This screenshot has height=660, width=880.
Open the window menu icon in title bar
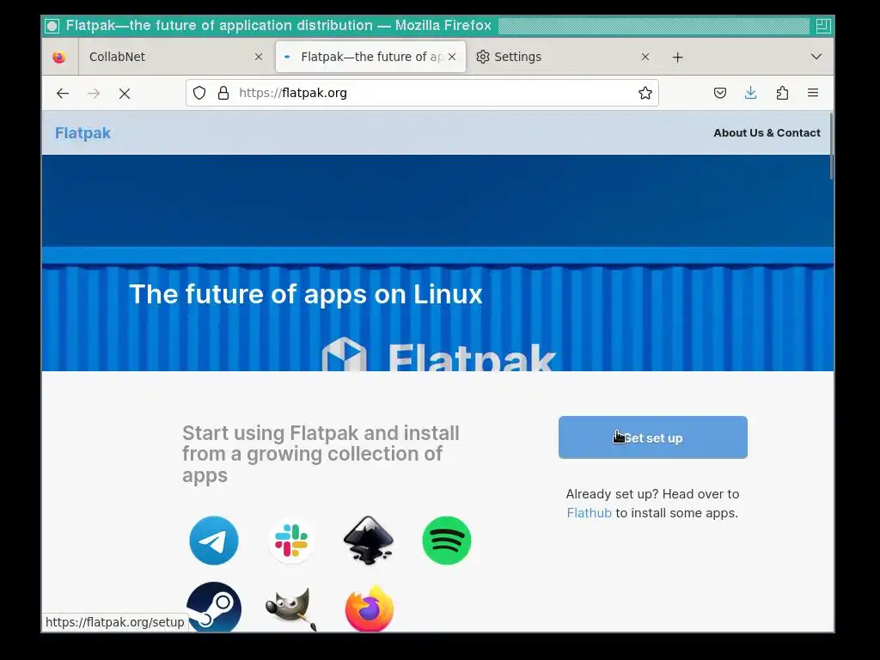point(52,26)
